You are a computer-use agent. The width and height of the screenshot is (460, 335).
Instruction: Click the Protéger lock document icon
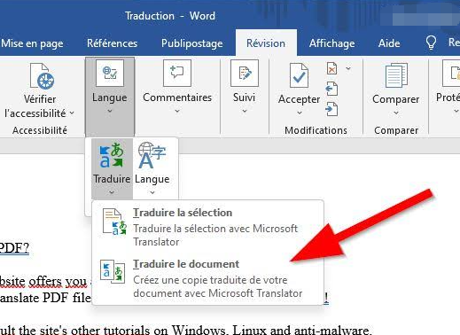pyautogui.click(x=452, y=73)
